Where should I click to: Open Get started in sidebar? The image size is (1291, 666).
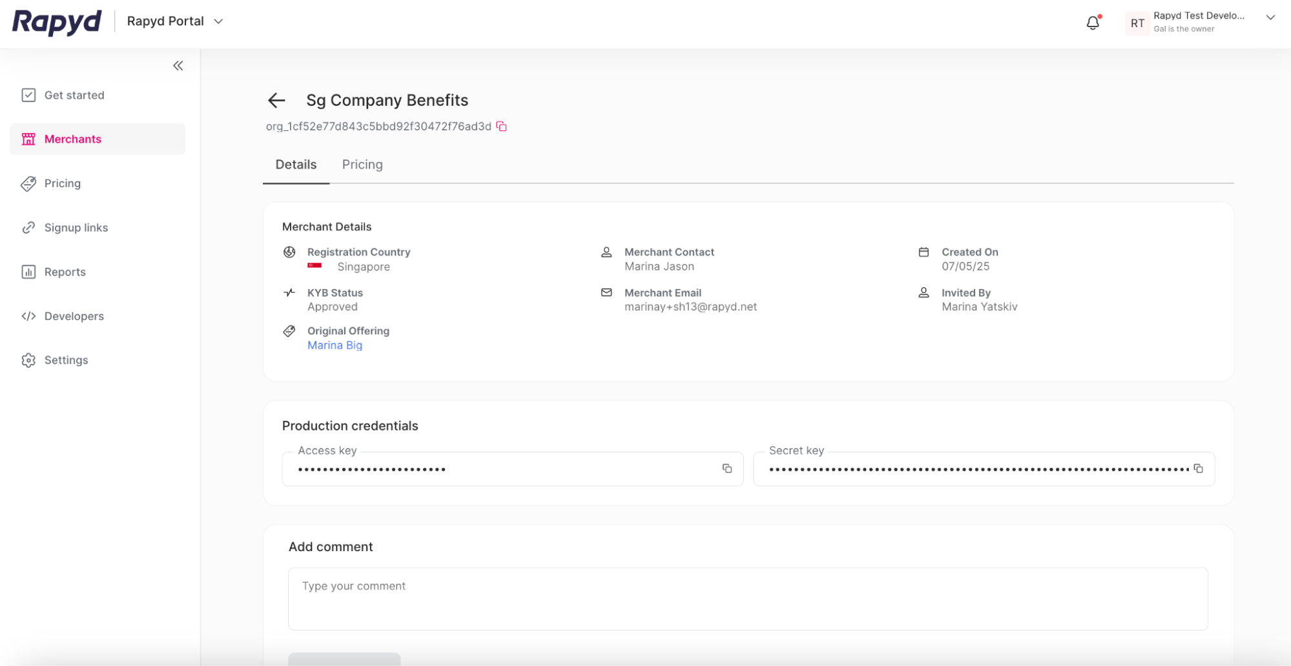(x=98, y=95)
